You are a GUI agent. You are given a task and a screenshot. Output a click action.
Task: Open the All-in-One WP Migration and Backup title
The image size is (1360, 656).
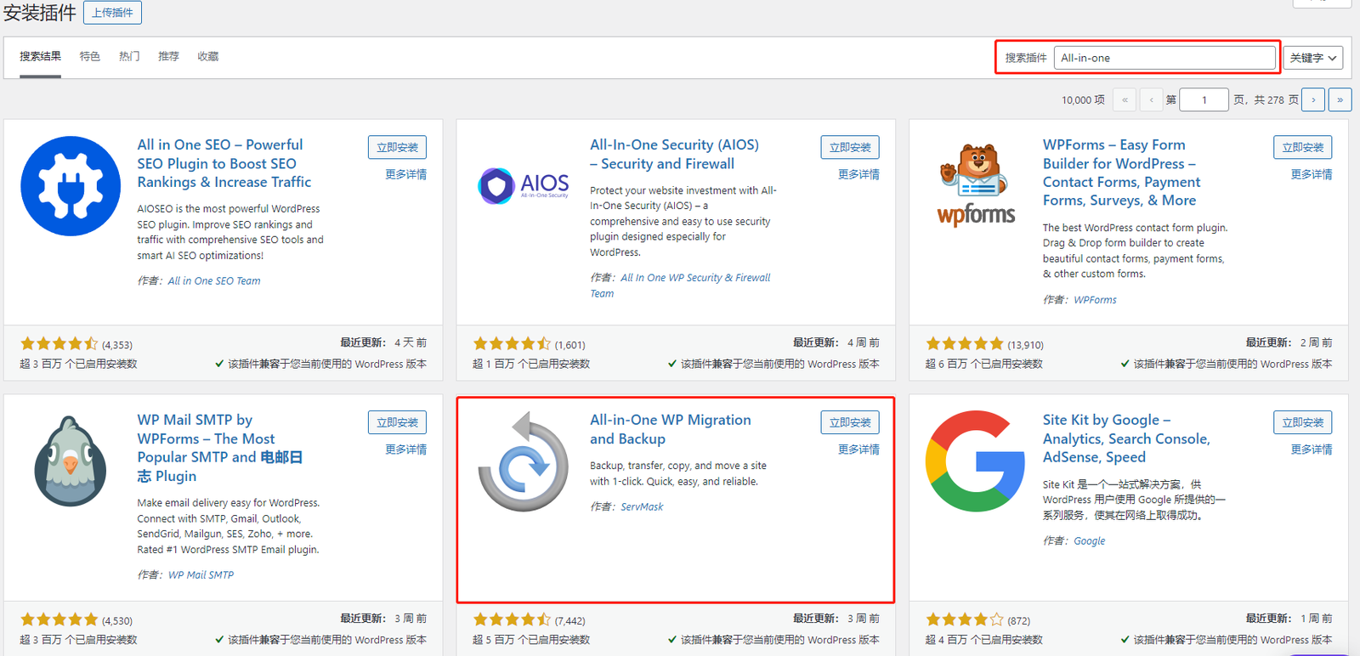coord(671,429)
